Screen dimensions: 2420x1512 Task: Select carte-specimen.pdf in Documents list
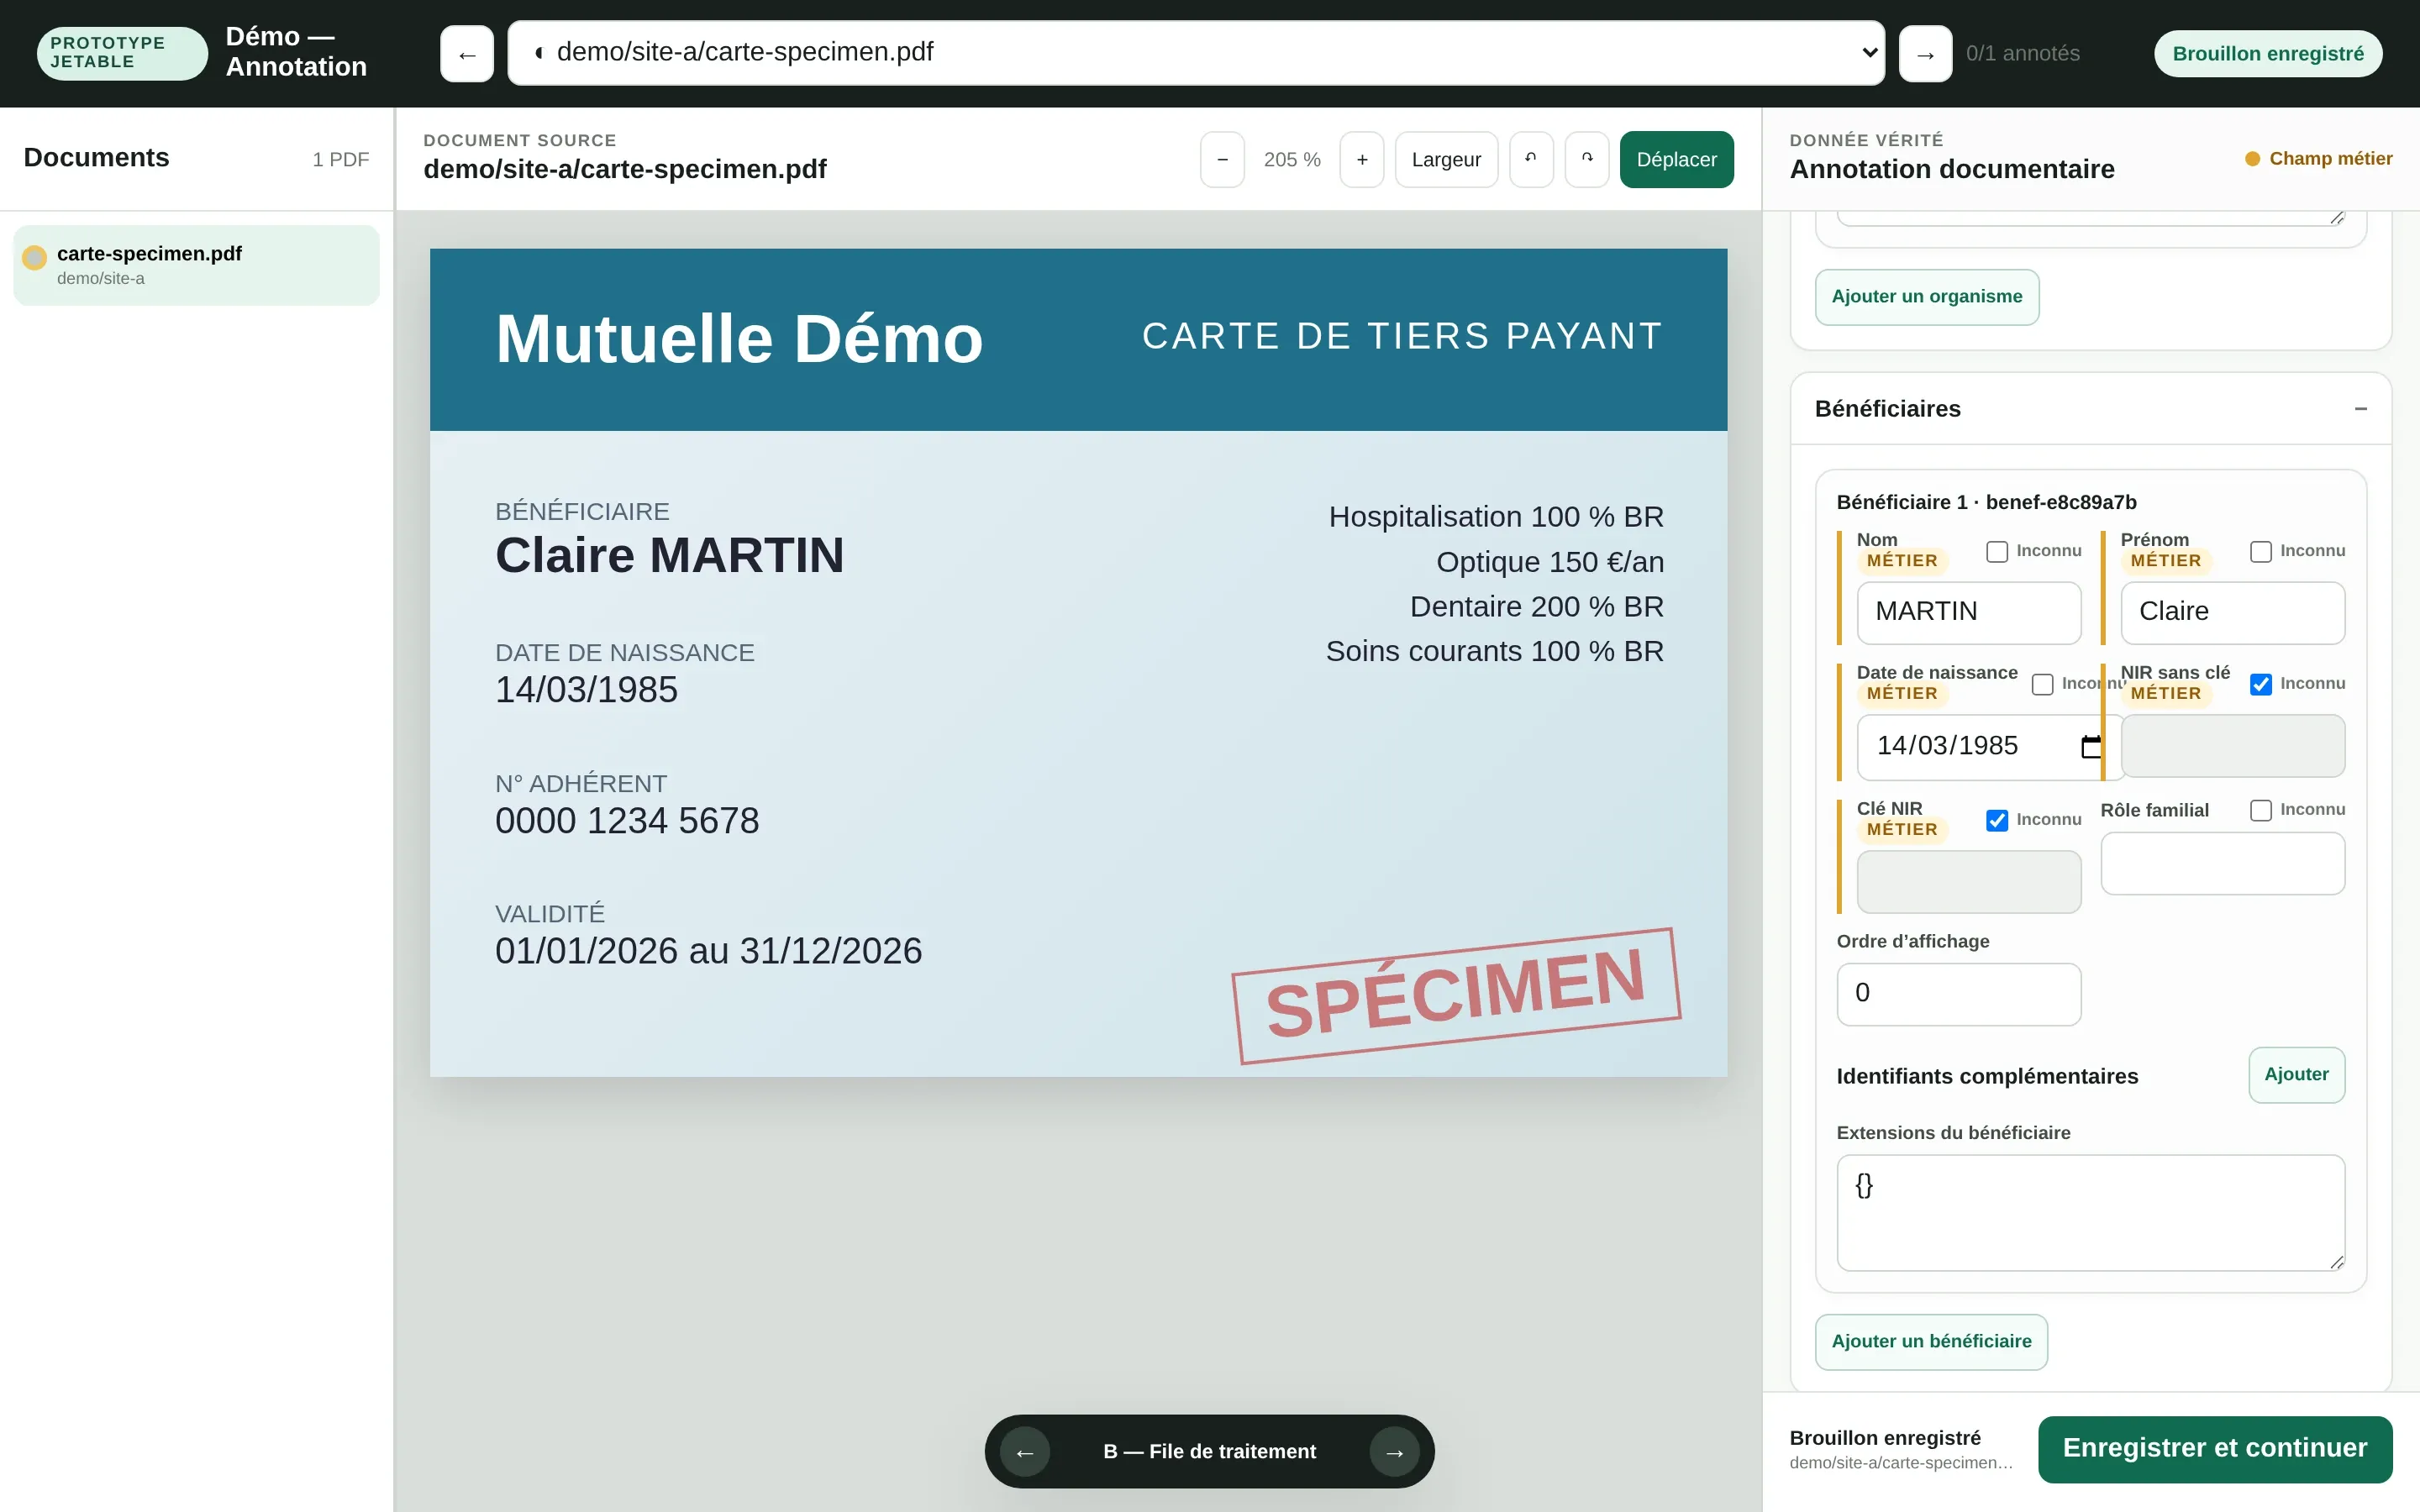196,265
